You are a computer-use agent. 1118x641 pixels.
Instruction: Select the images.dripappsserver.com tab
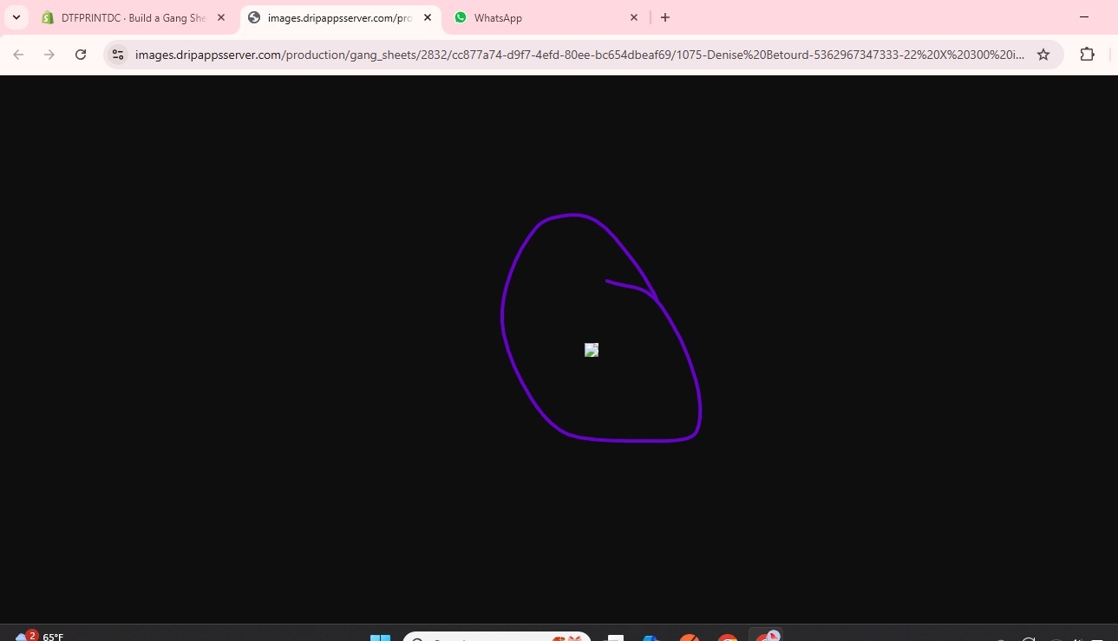(x=339, y=17)
